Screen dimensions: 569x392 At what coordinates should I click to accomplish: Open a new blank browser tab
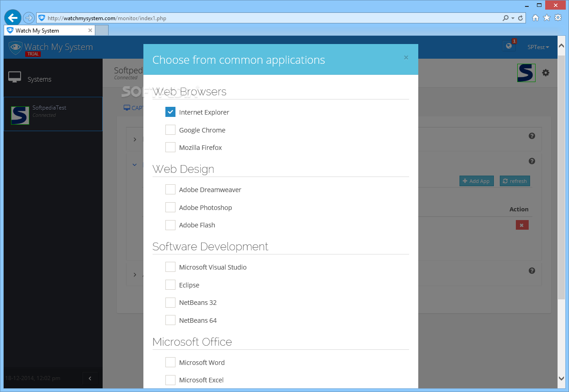coord(102,30)
